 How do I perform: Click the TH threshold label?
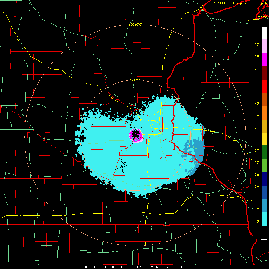coord(257,233)
